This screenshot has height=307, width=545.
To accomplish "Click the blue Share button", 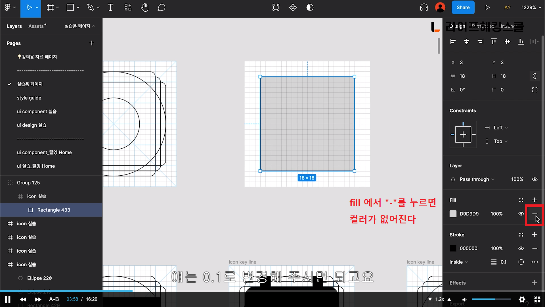I will click(463, 8).
